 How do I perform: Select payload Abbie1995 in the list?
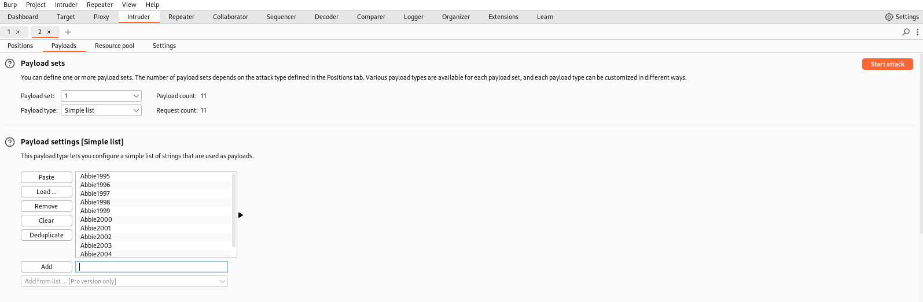click(153, 176)
